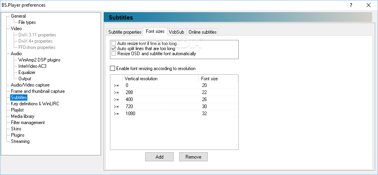Open Frame and thumbnail capture settings

pyautogui.click(x=38, y=91)
